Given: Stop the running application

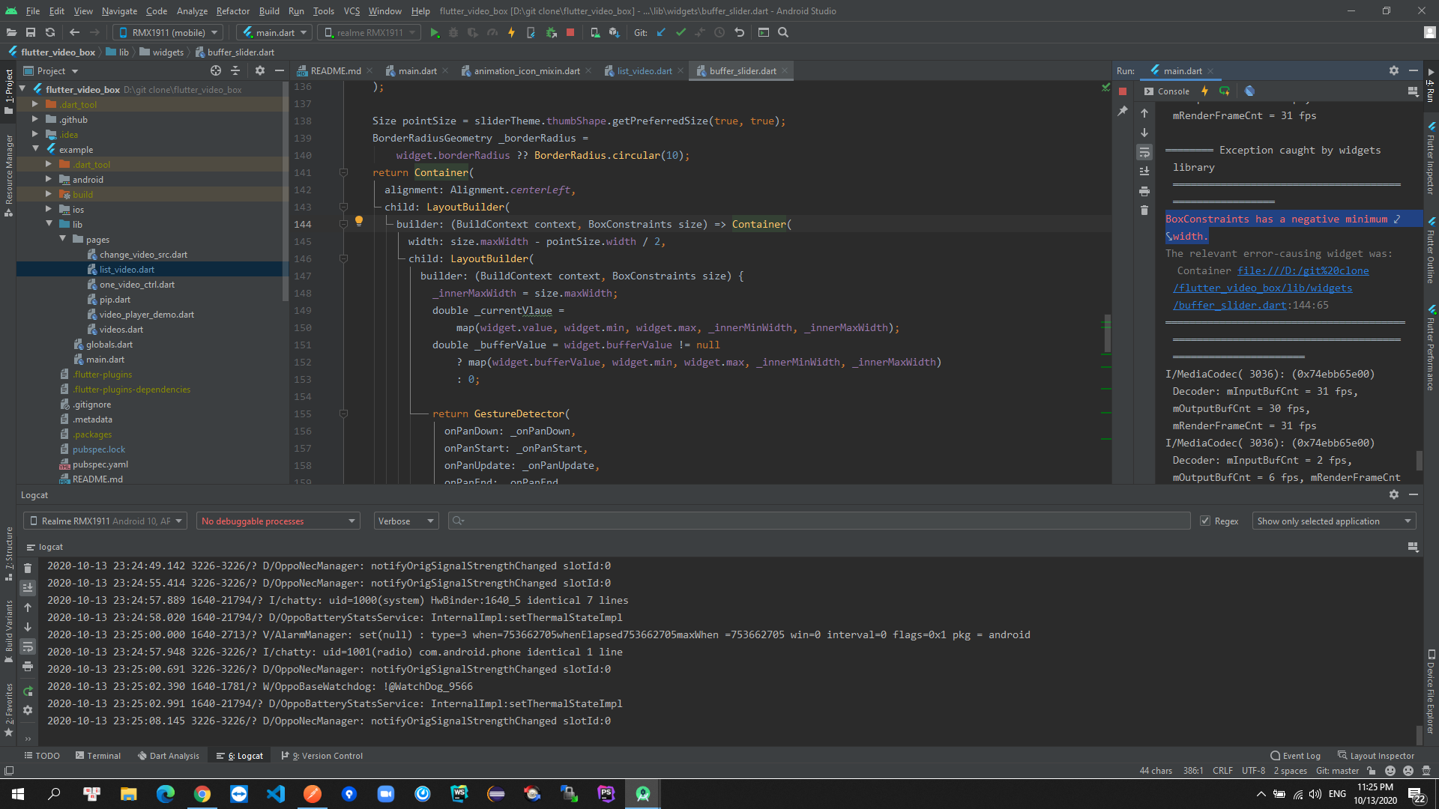Looking at the screenshot, I should click(x=570, y=32).
